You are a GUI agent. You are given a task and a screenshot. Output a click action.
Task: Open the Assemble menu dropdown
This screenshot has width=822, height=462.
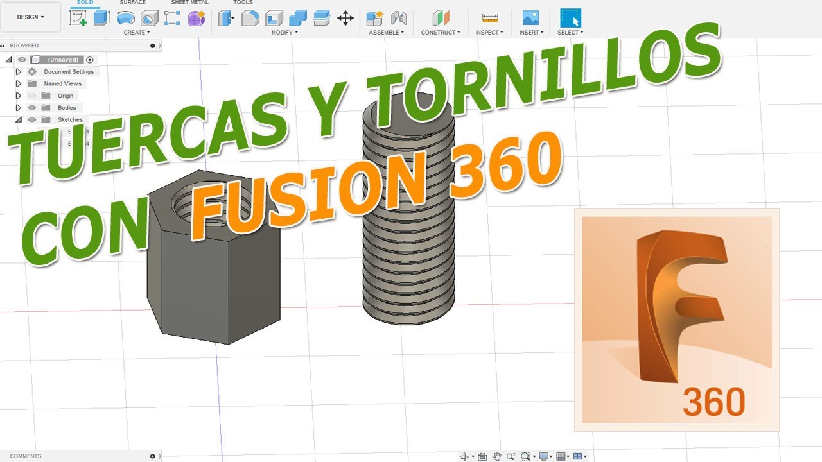click(x=387, y=32)
